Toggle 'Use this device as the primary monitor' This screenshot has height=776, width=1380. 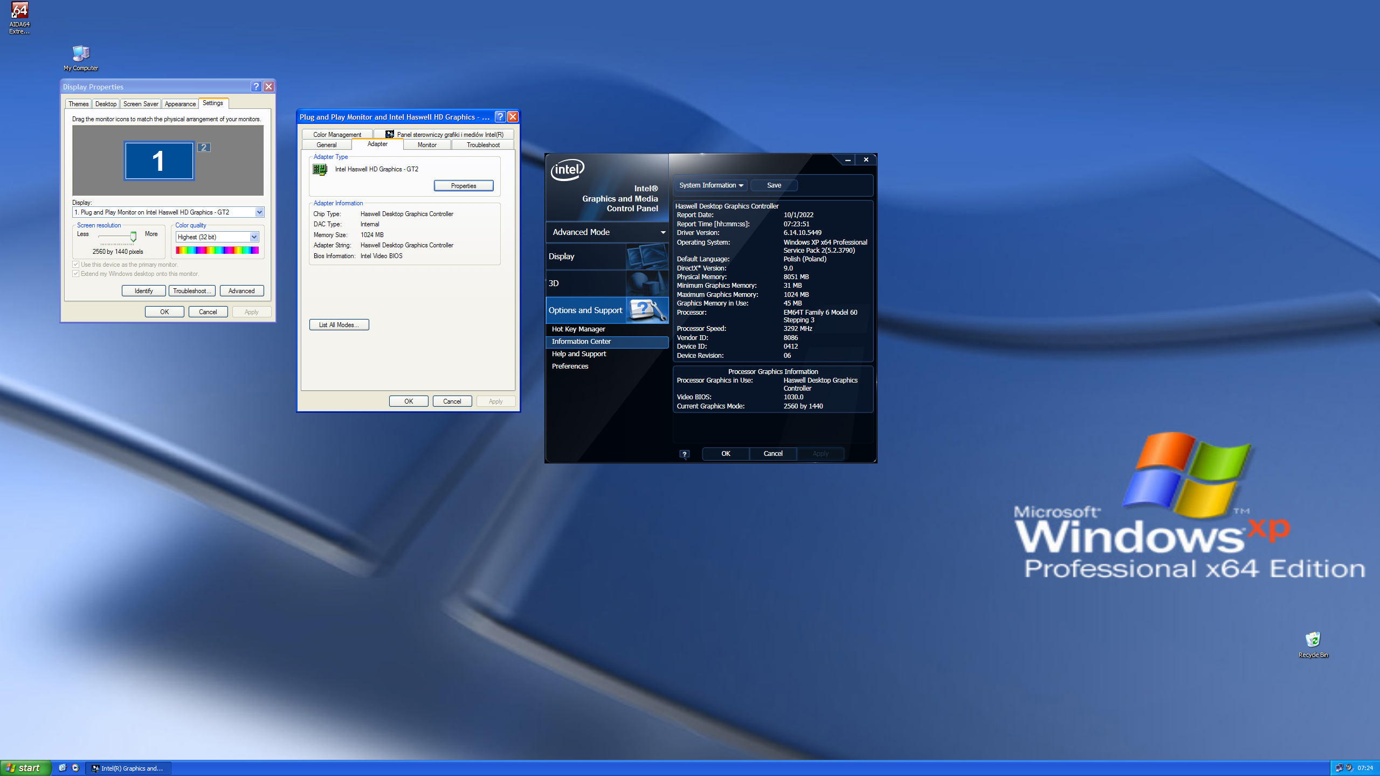point(76,265)
